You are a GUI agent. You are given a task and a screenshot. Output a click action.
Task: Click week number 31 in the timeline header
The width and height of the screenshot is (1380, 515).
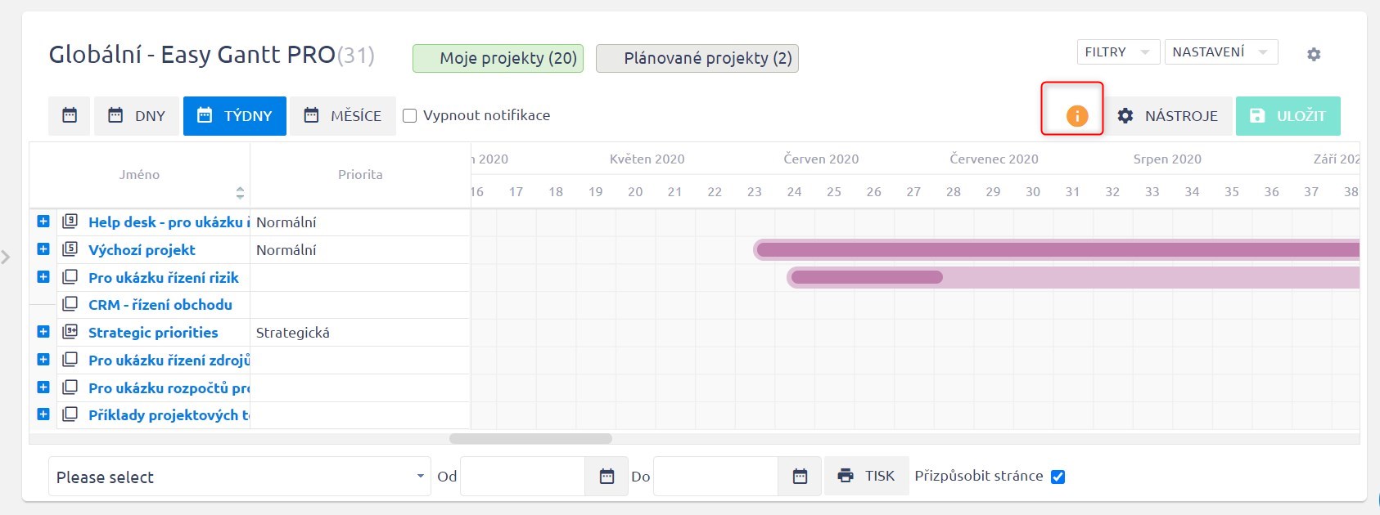coord(1072,192)
